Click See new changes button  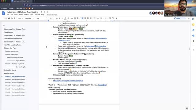tap(52, 15)
